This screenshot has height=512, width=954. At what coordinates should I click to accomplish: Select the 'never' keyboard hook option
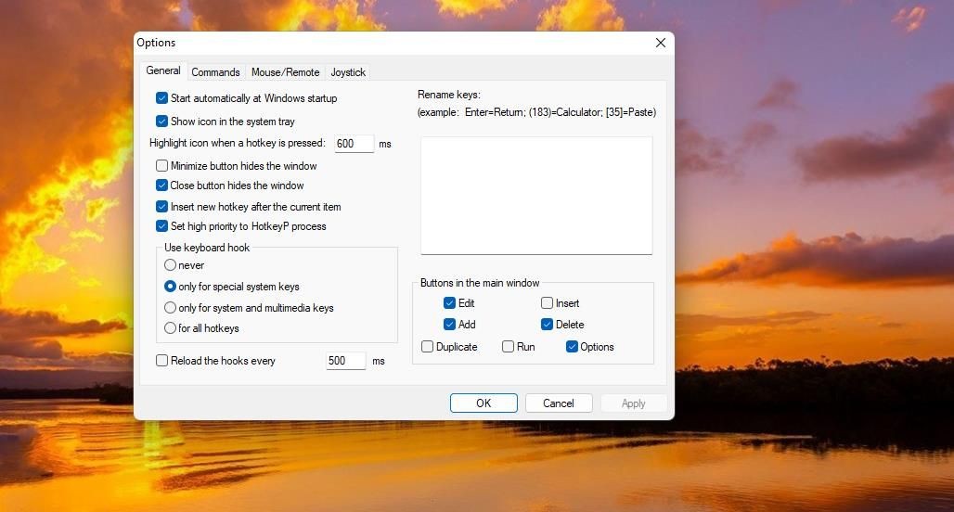point(171,265)
